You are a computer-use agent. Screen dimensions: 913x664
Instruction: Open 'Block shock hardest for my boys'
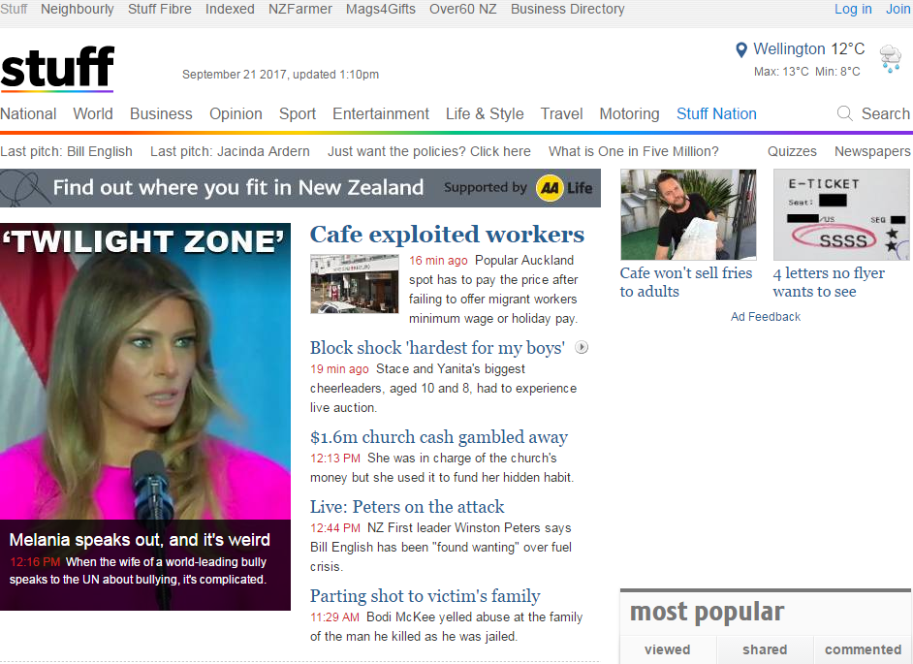pos(437,348)
